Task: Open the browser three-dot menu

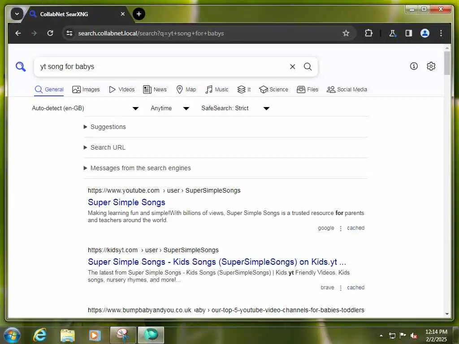Action: (441, 33)
